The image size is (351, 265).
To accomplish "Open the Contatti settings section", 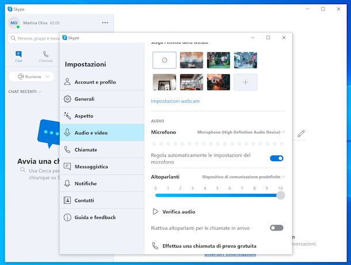I will click(x=102, y=200).
